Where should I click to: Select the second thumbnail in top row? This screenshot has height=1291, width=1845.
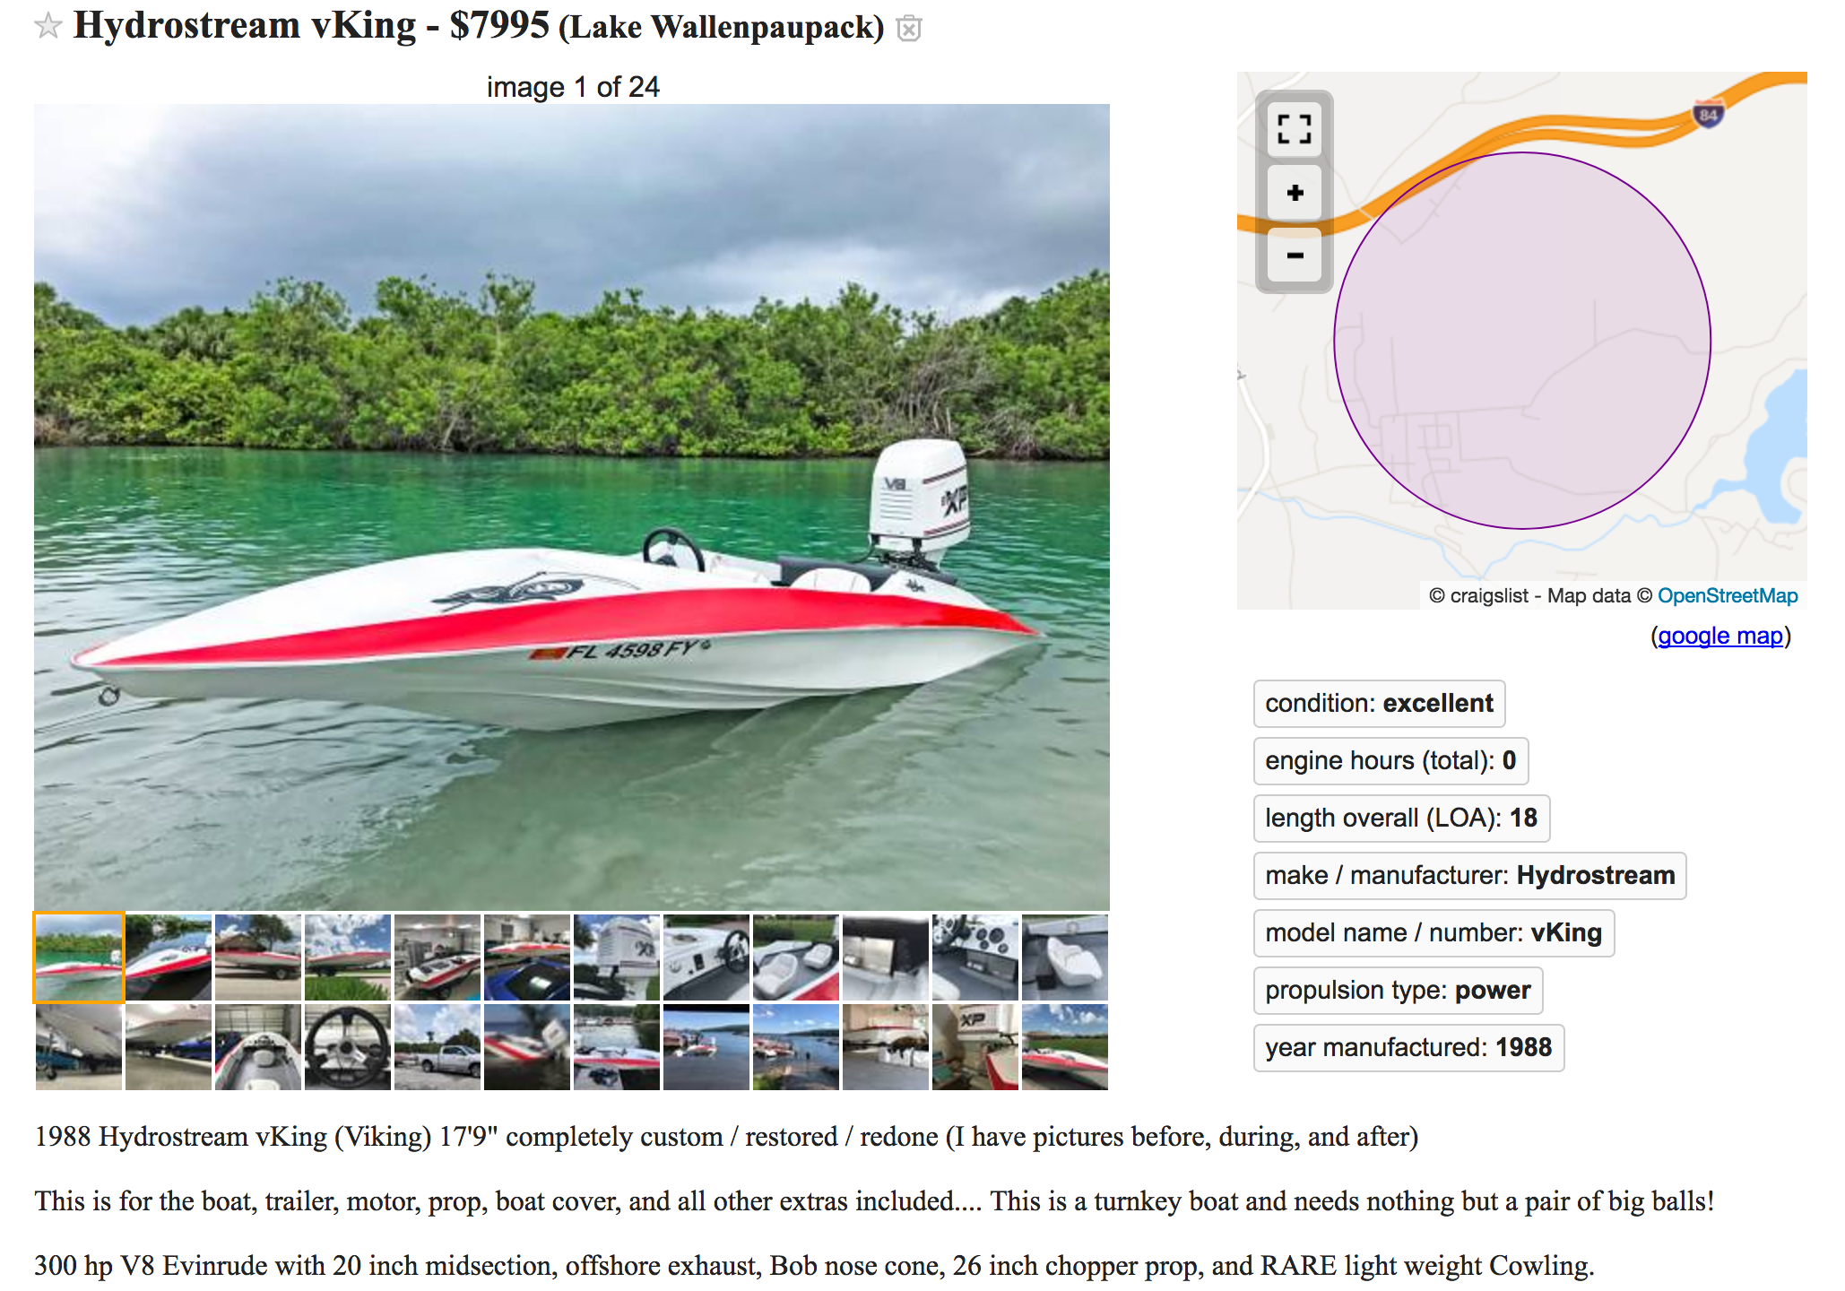(169, 957)
